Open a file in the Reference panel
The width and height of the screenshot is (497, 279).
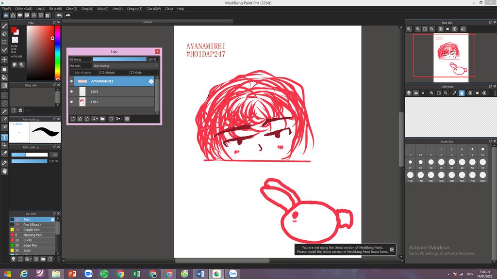[x=416, y=93]
